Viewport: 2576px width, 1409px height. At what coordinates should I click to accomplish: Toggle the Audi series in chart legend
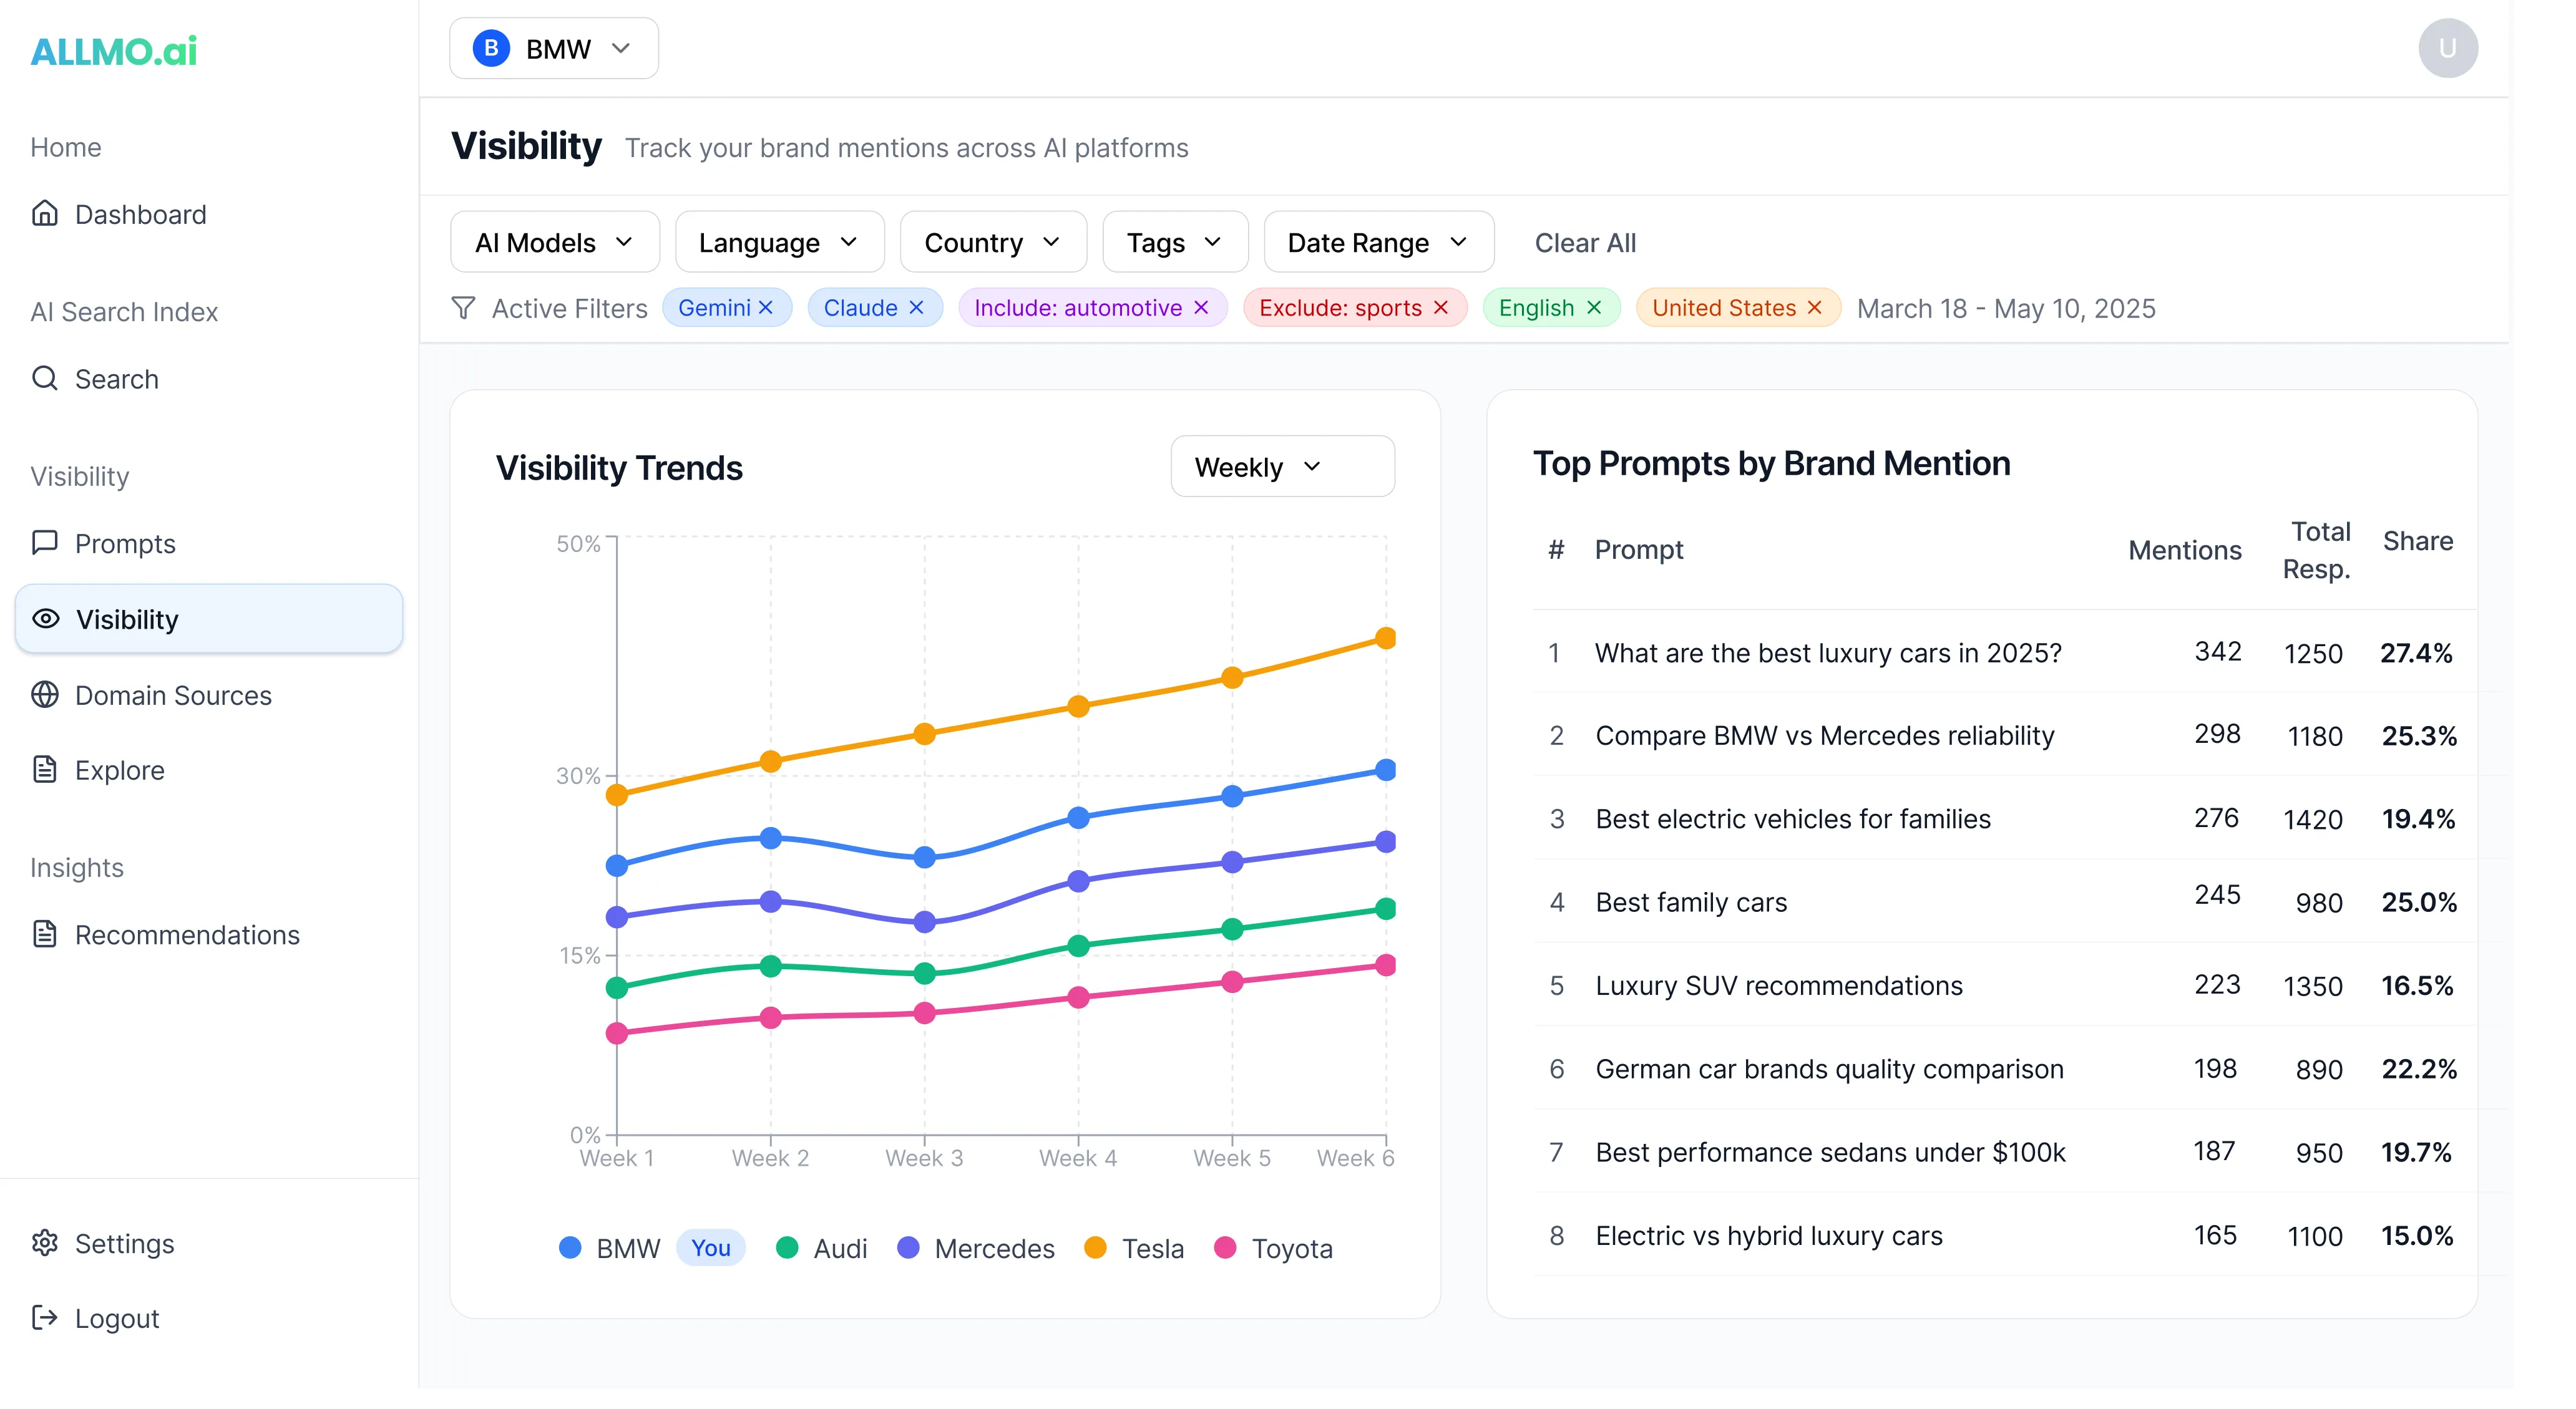tap(821, 1247)
